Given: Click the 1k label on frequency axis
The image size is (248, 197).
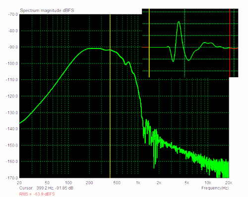Looking at the screenshot, I should 138,183.
